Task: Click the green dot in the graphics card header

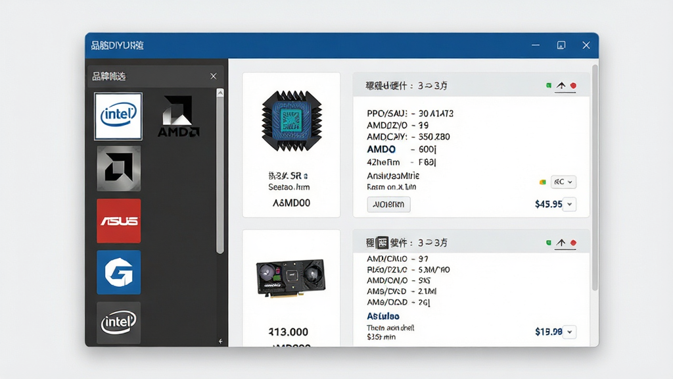Action: tap(549, 243)
